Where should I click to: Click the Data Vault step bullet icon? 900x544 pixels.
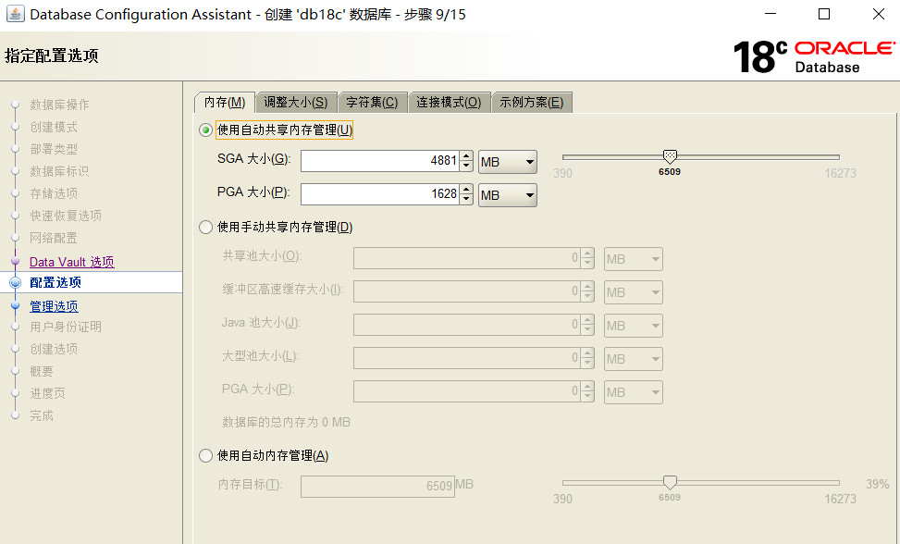pyautogui.click(x=15, y=263)
